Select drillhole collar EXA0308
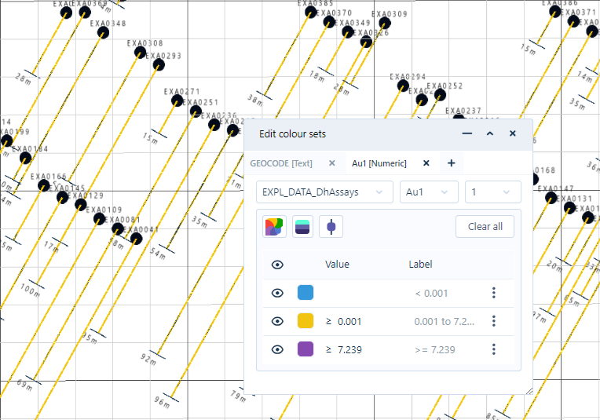This screenshot has width=600, height=420. pyautogui.click(x=140, y=53)
